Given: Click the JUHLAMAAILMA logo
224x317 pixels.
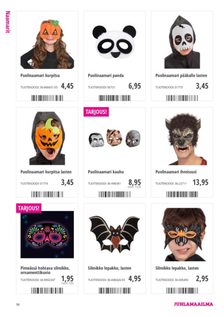Looking at the screenshot, I should (x=194, y=304).
